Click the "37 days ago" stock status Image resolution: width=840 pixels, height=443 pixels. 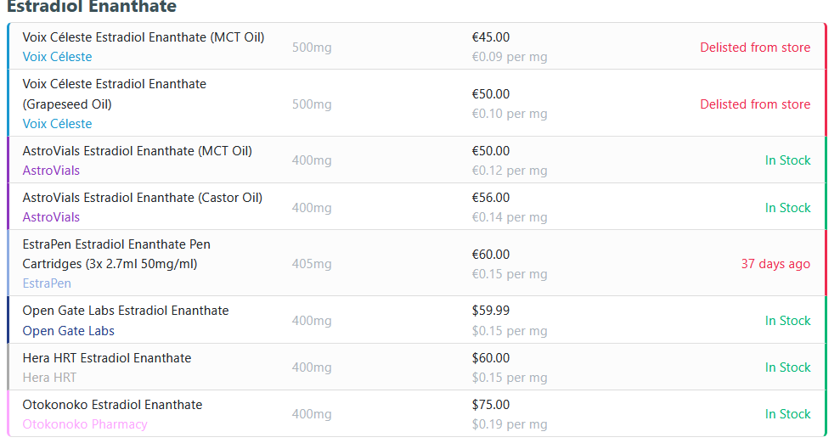point(775,264)
